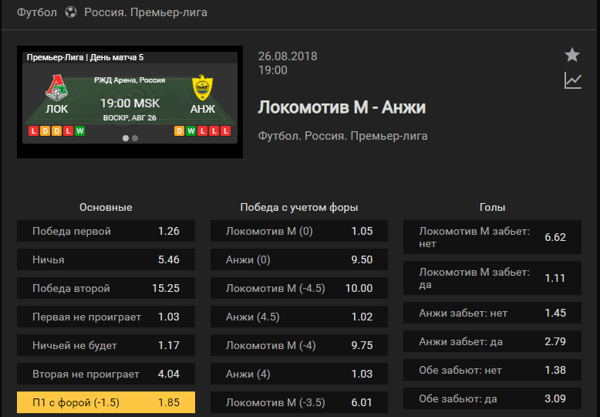Pick Анжи (4) at 1.03

click(299, 374)
